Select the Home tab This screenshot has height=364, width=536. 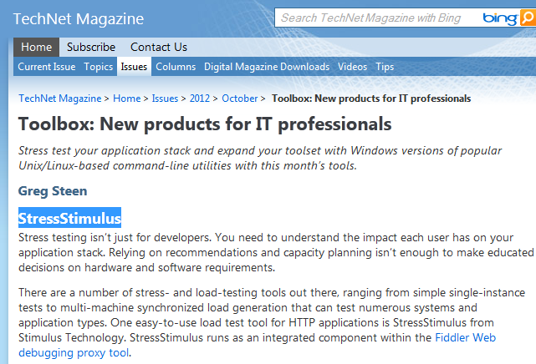(36, 47)
